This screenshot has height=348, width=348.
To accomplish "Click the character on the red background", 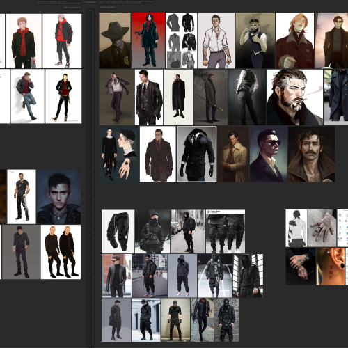I will [x=148, y=40].
